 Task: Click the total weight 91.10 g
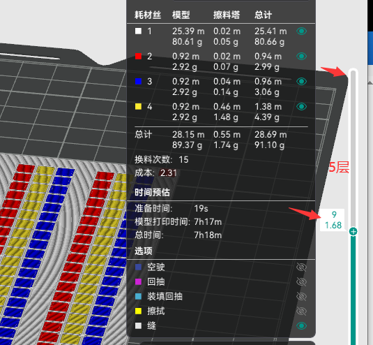click(x=269, y=145)
